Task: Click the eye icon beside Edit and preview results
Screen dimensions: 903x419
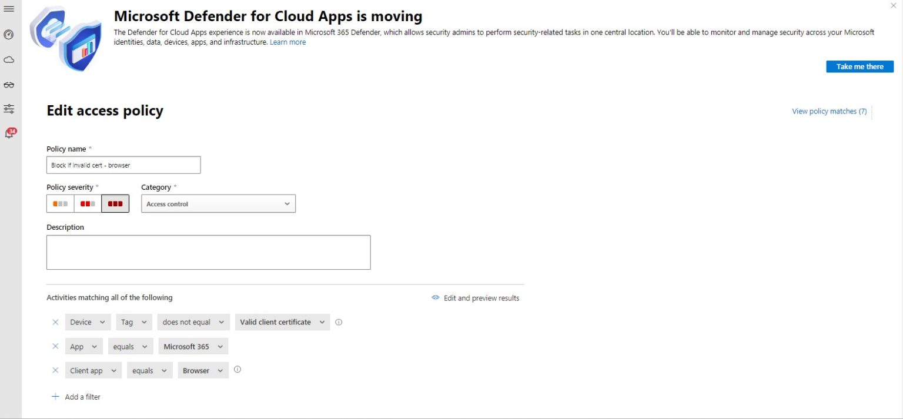Action: 435,298
